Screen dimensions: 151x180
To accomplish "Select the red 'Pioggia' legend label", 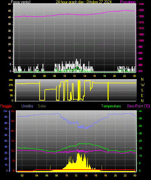I will click(6, 106).
